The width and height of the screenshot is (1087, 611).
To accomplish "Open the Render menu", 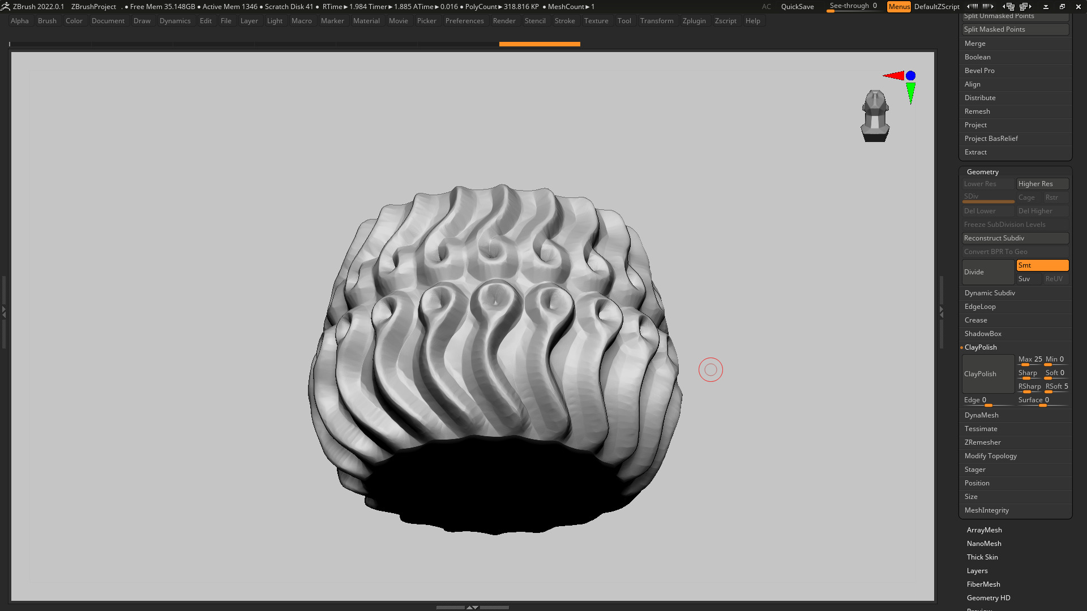I will coord(504,21).
